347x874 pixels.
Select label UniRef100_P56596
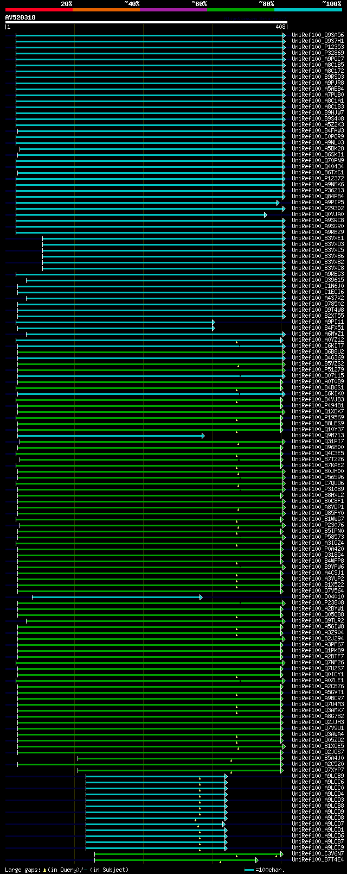coord(318,477)
